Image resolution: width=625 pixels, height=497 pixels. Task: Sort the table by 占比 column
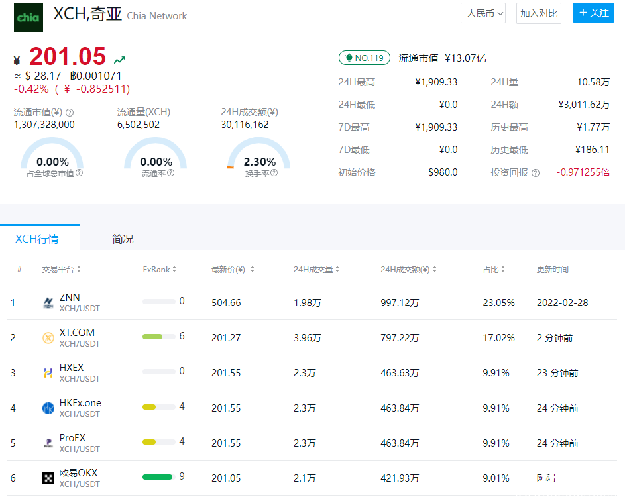[494, 270]
